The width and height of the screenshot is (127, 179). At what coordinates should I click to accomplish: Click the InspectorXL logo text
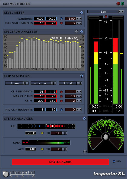[x=109, y=174]
